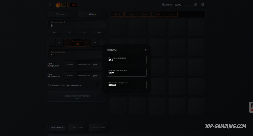This screenshot has height=136, width=253.
Task: Click the Mines logo
Action: pyautogui.click(x=66, y=5)
